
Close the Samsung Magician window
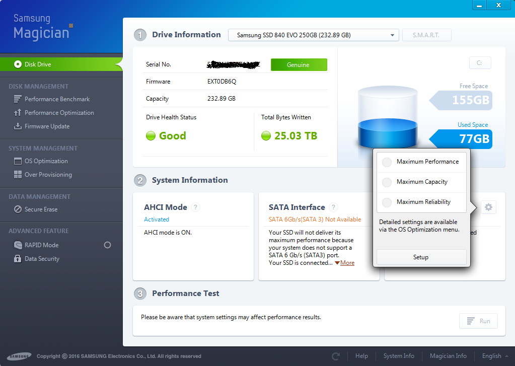click(x=498, y=5)
